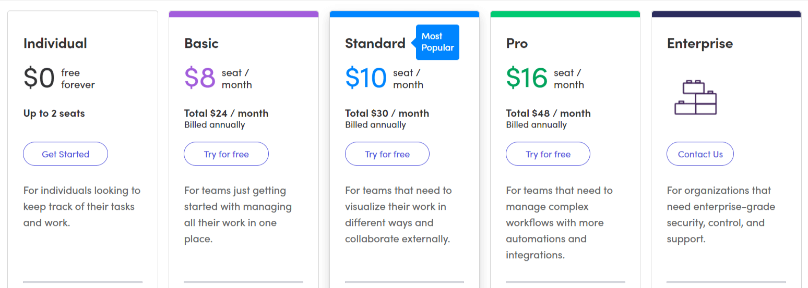This screenshot has width=808, height=288.
Task: Choose Try for free under Pro
Action: tap(548, 154)
